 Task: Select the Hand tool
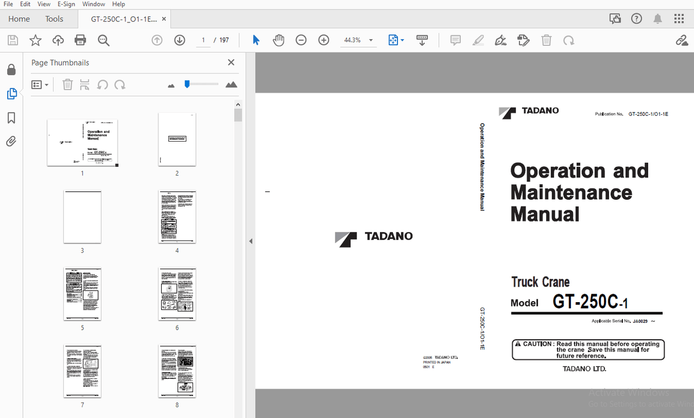coord(278,40)
